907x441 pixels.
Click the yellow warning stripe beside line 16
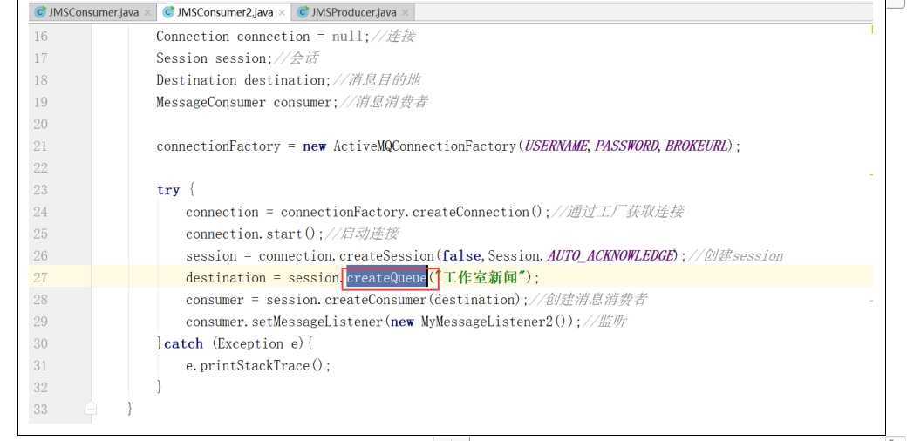click(872, 30)
